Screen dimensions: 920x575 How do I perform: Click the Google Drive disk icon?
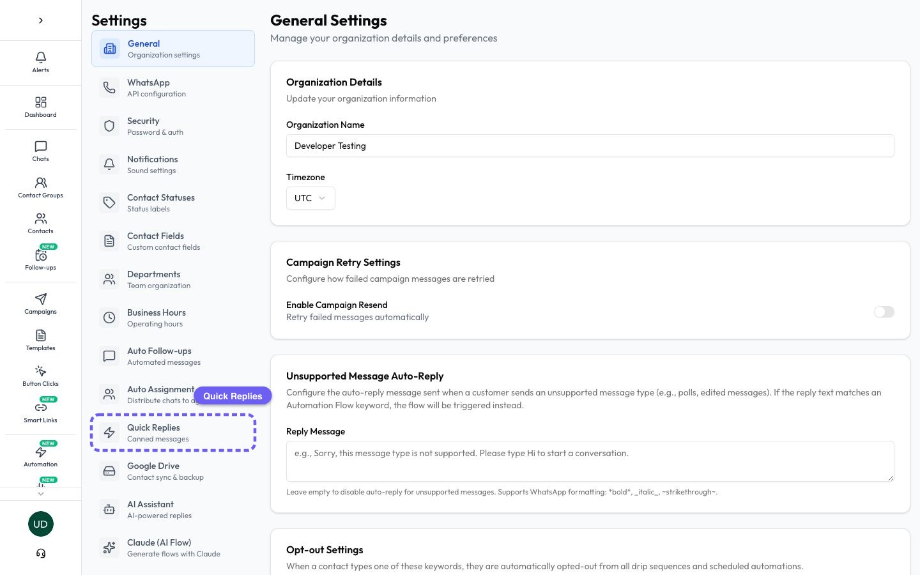point(109,471)
